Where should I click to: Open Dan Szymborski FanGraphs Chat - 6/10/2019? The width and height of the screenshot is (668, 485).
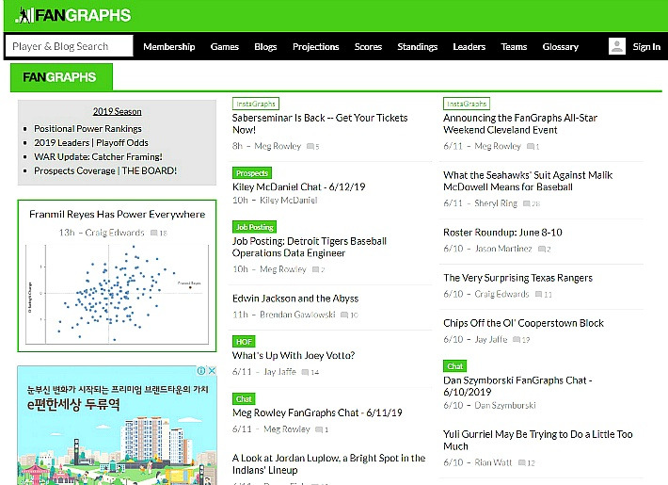[x=517, y=386]
